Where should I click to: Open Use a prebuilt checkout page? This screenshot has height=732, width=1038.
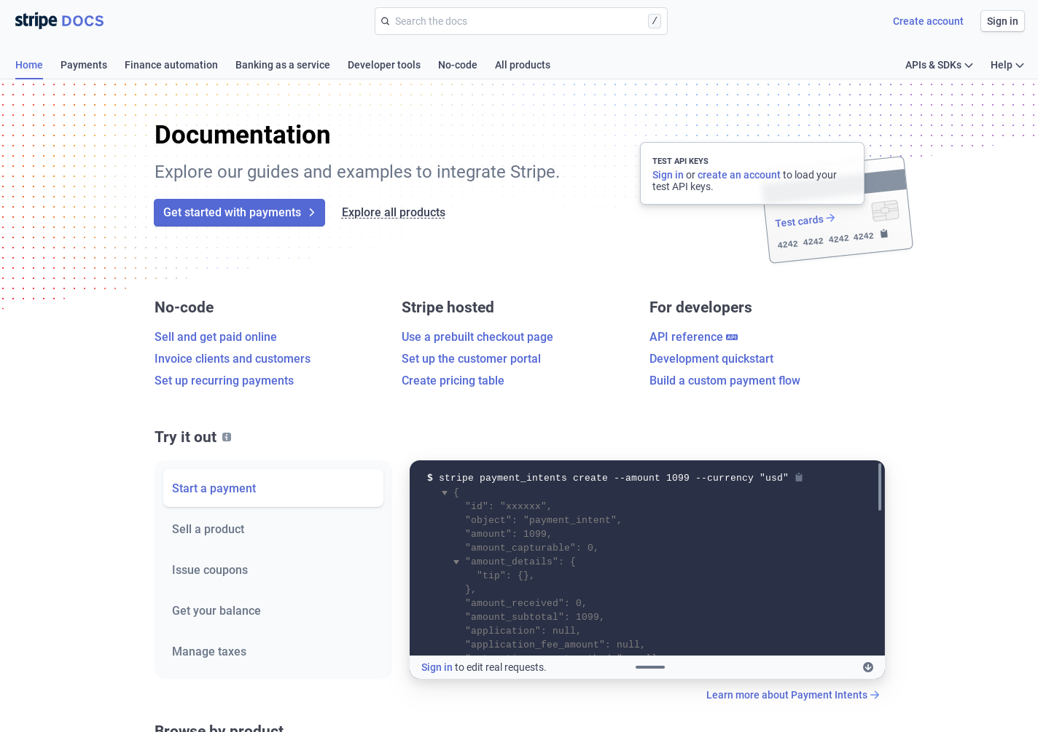point(477,337)
